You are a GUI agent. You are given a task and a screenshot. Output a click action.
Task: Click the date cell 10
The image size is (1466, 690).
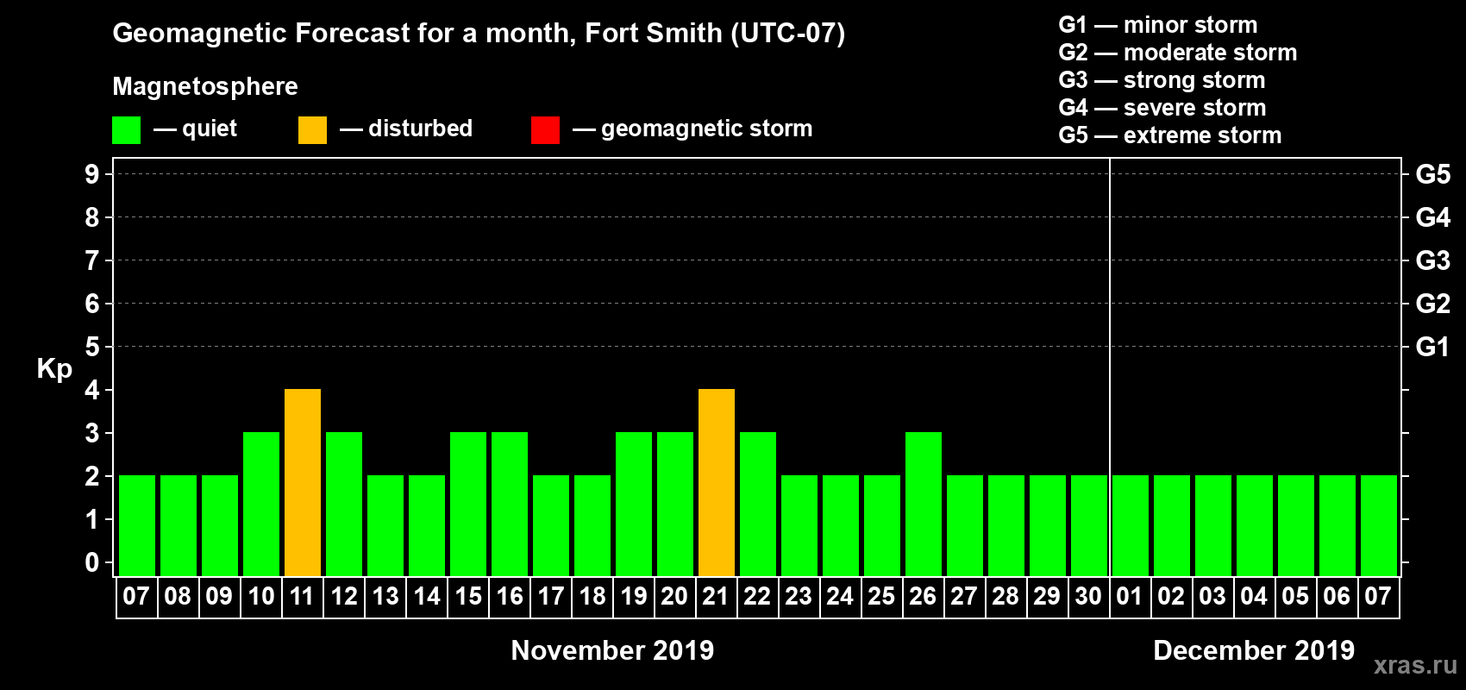[261, 597]
